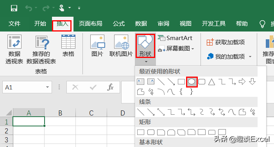Select Curve shape in 线条 section
This screenshot has height=147, width=274.
coord(232,112)
